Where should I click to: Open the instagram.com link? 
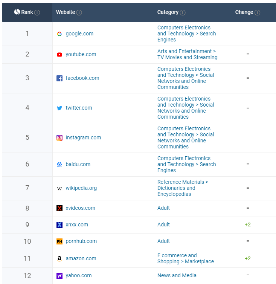pos(83,137)
